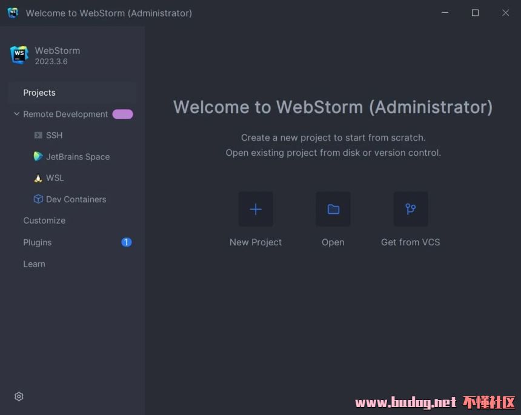Image resolution: width=521 pixels, height=415 pixels.
Task: Click the 'Welcome to WebStorm (Administrator)' heading
Action: [x=333, y=107]
